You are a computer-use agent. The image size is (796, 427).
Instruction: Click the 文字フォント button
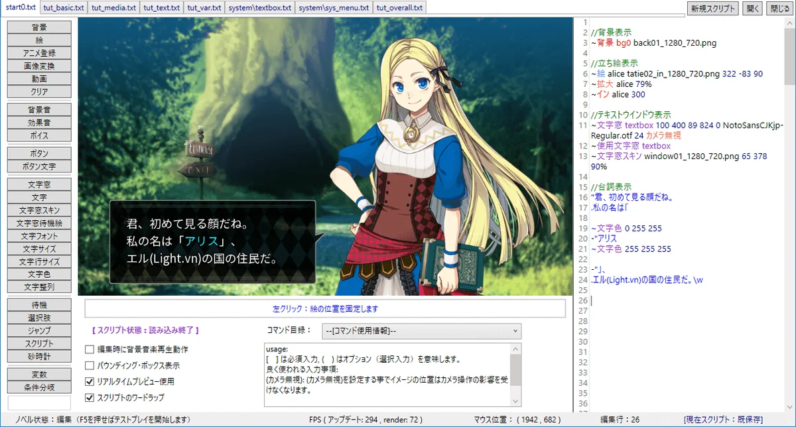39,236
